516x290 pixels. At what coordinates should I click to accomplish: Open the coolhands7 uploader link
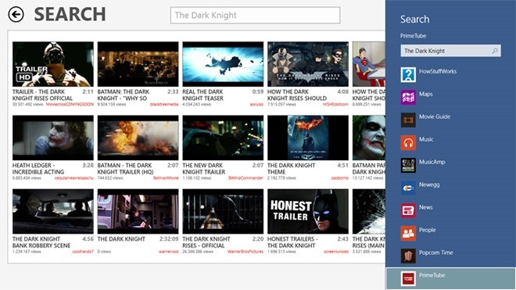(83, 252)
